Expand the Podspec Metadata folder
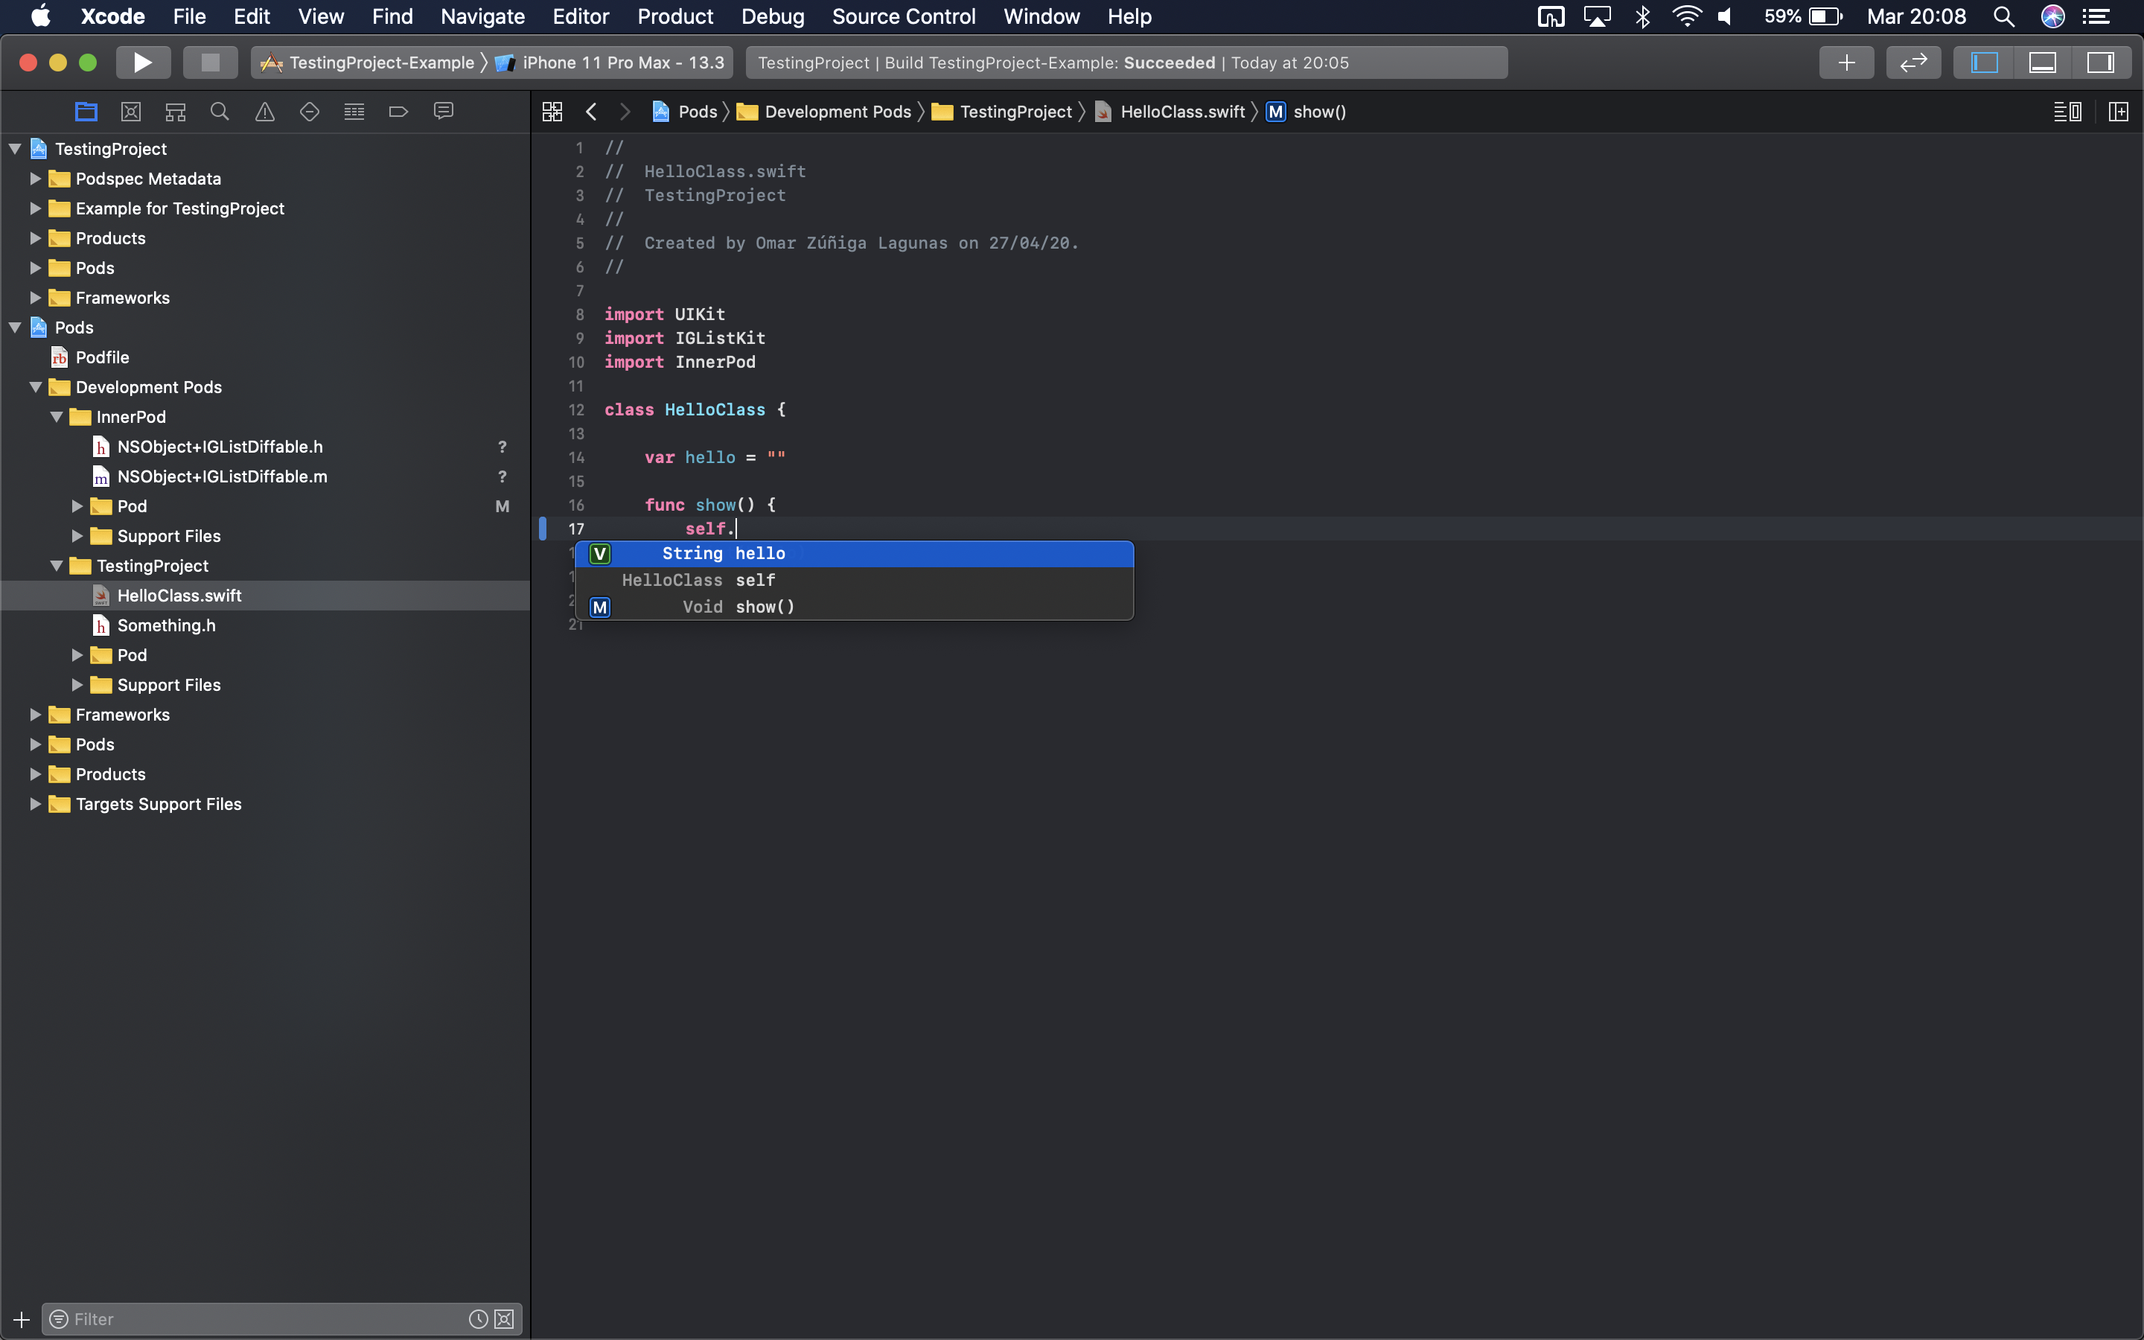 tap(36, 179)
